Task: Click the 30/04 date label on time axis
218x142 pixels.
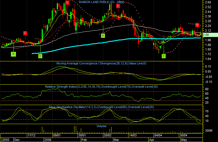Action: pyautogui.click(x=183, y=135)
